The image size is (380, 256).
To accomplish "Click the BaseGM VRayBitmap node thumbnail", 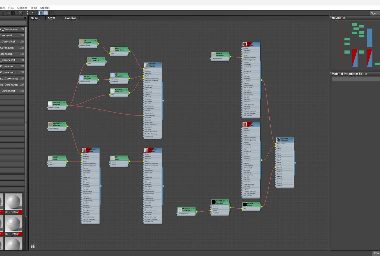I will (x=214, y=55).
